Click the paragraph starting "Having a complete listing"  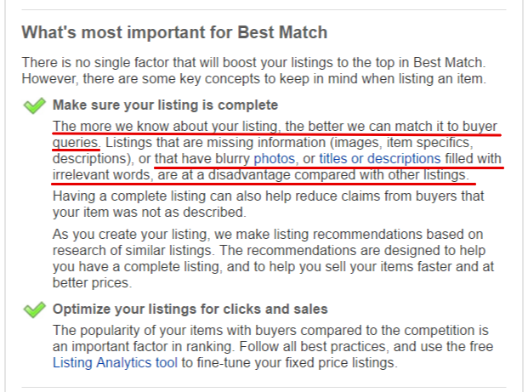pyautogui.click(x=269, y=204)
